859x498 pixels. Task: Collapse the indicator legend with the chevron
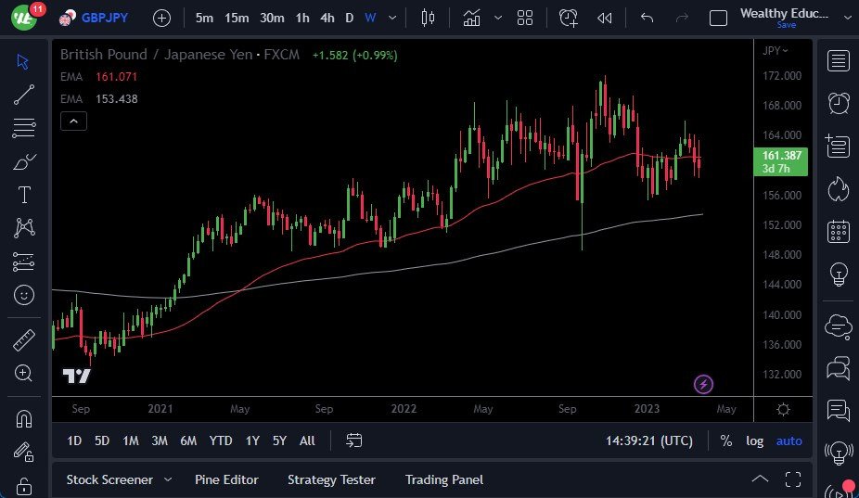73,121
